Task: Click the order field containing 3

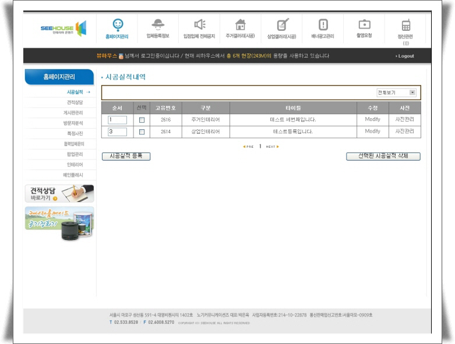Action: (x=117, y=132)
